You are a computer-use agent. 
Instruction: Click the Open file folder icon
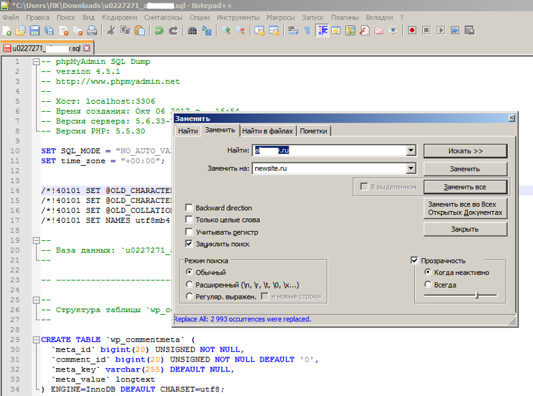tap(21, 31)
